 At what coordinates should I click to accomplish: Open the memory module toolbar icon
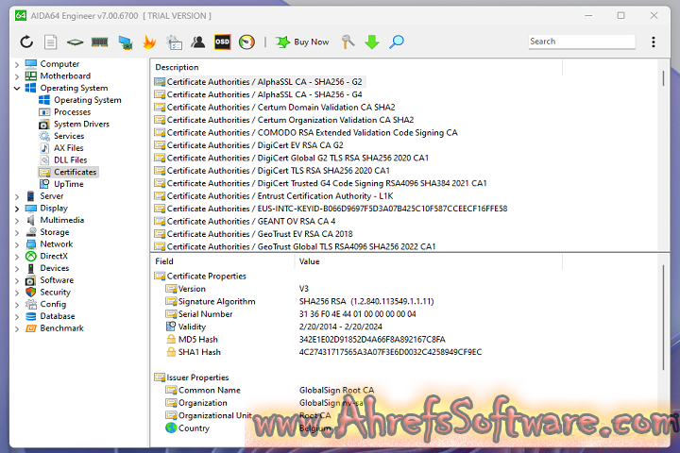100,42
